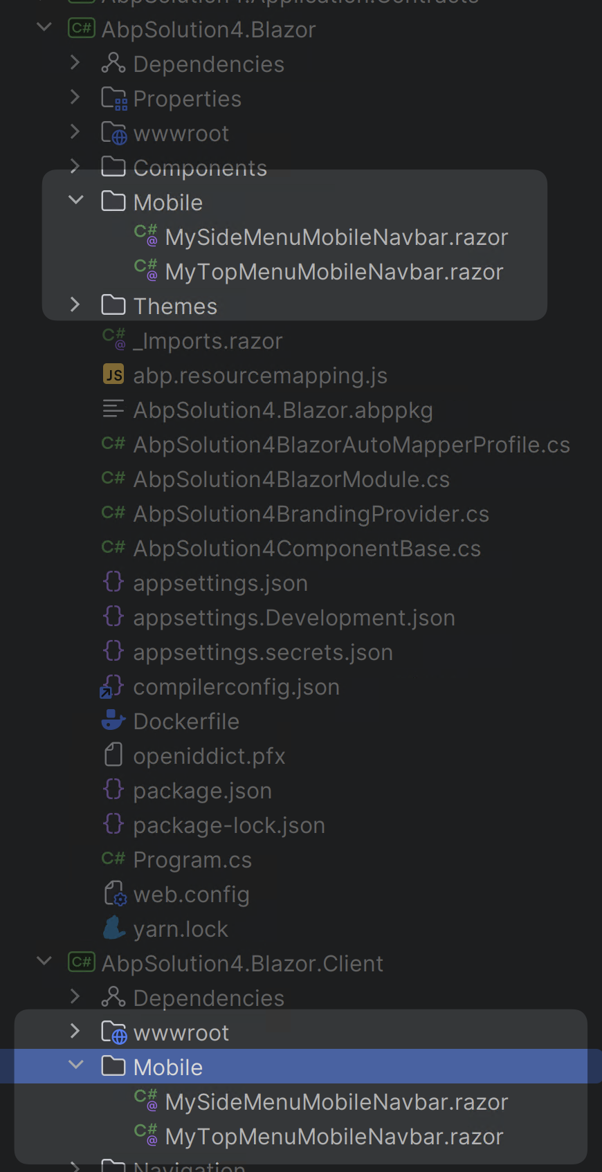
Task: Collapse the highlighted Mobile folder in Blazor.Client
Action: pyautogui.click(x=75, y=1065)
